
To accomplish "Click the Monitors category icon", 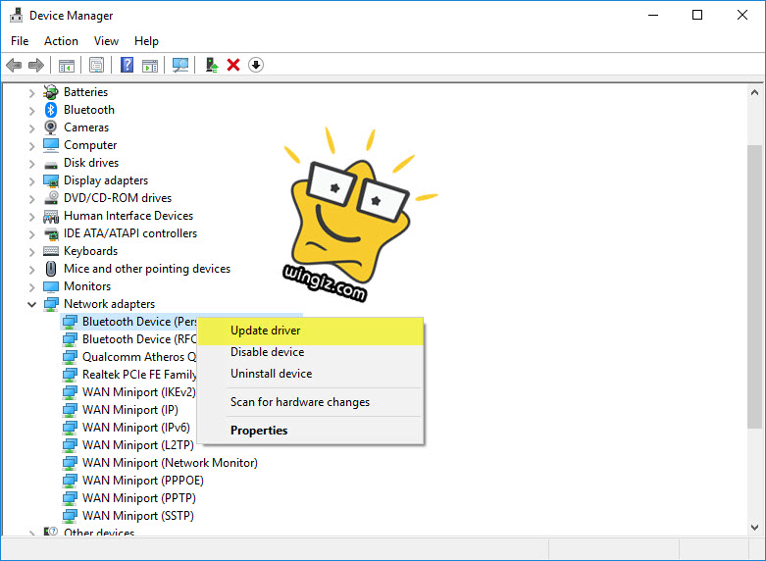I will point(51,286).
